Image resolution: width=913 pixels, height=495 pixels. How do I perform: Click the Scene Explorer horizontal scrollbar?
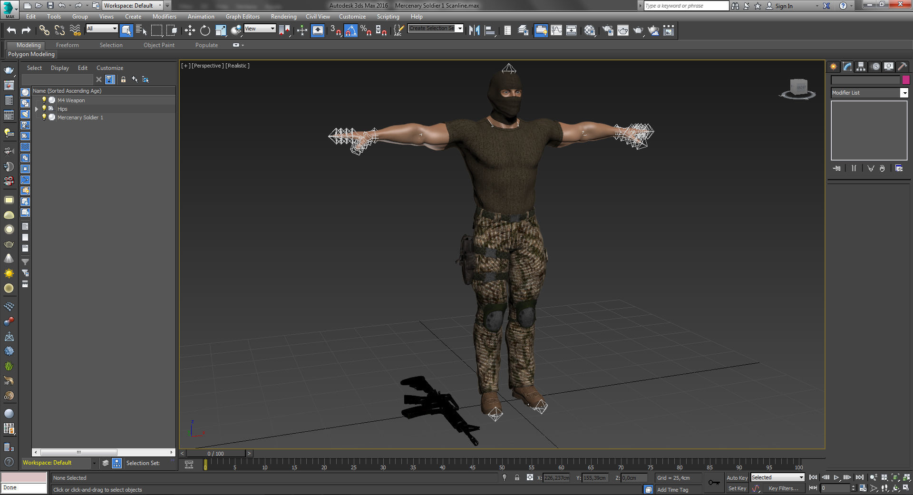(x=79, y=452)
